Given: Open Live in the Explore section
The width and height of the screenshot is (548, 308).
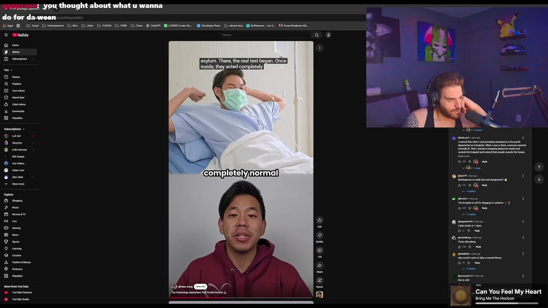Looking at the screenshot, I should (x=19, y=221).
